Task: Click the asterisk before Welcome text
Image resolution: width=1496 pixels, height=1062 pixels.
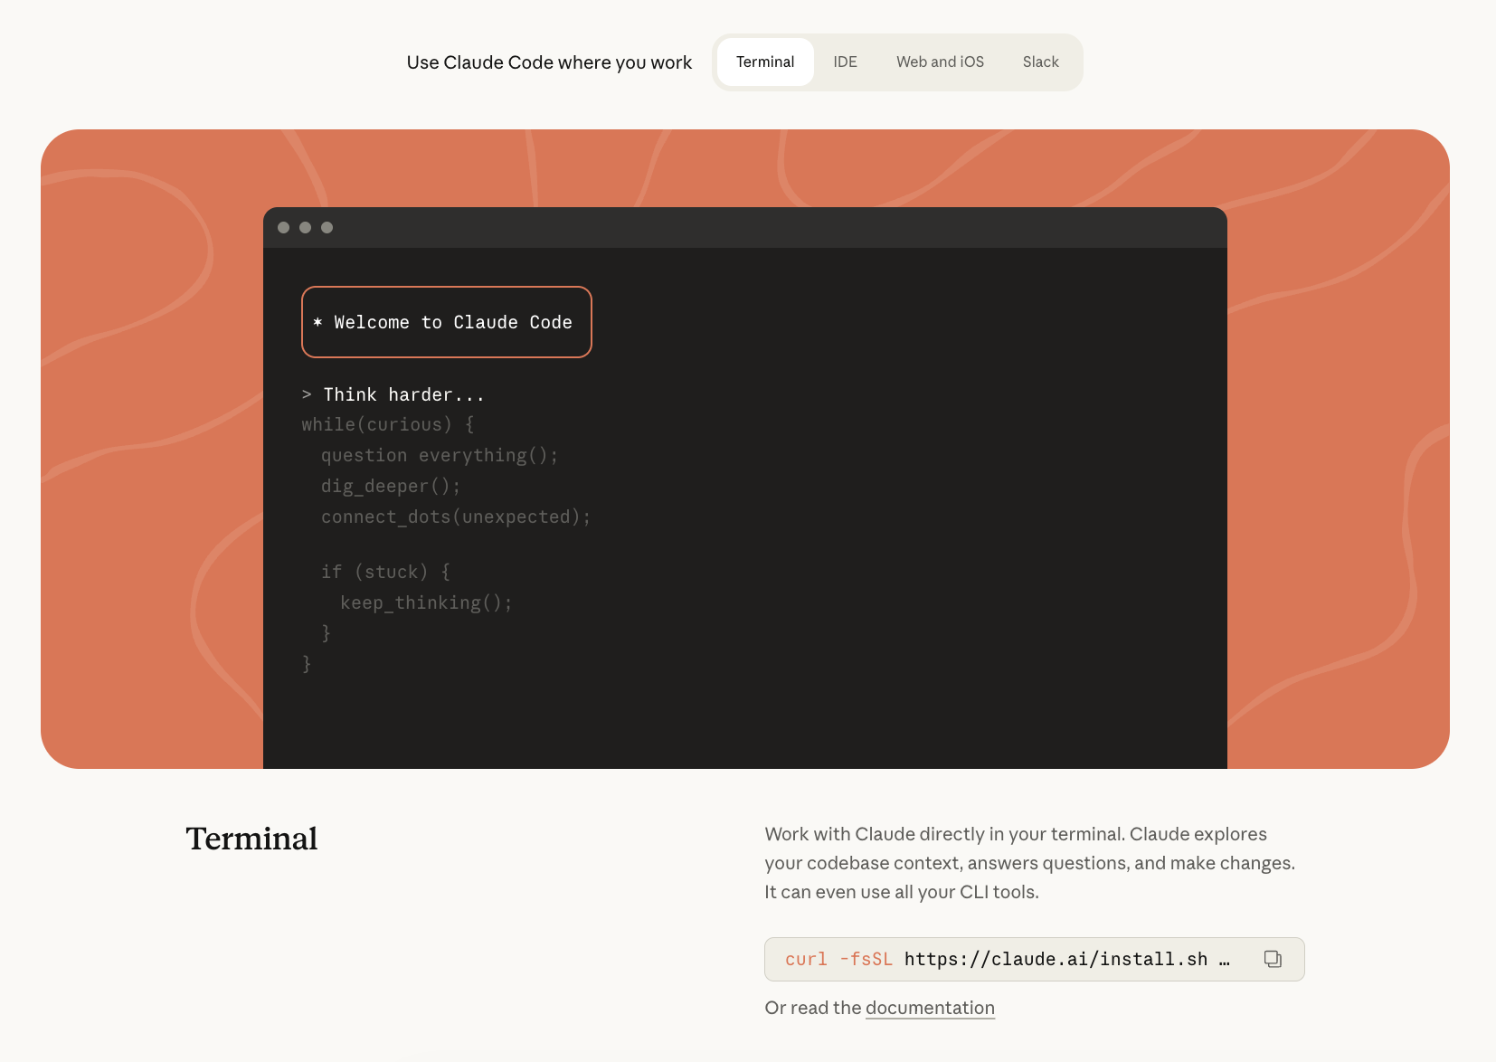Action: point(317,322)
